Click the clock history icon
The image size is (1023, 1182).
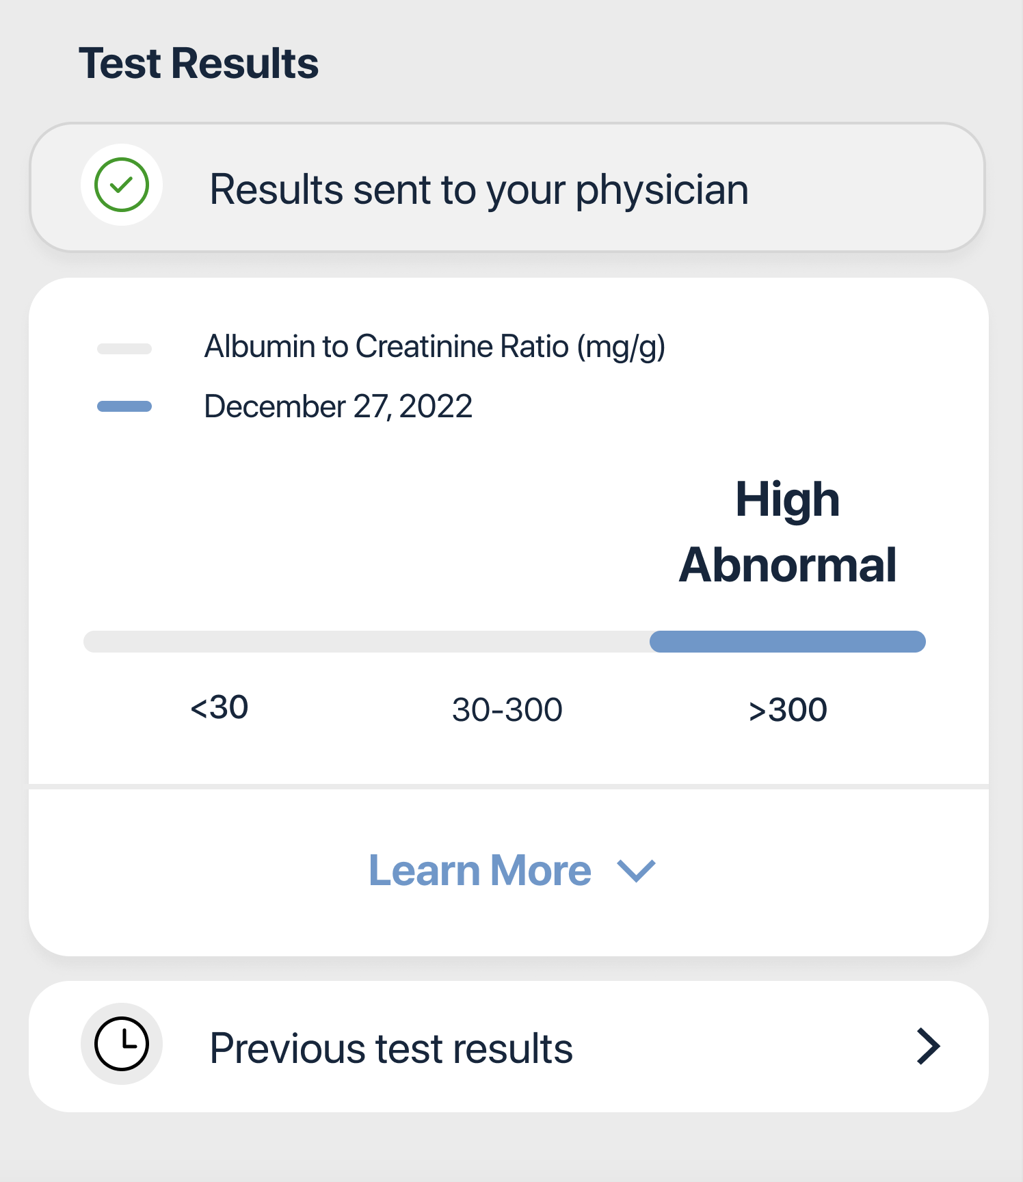tap(122, 1044)
